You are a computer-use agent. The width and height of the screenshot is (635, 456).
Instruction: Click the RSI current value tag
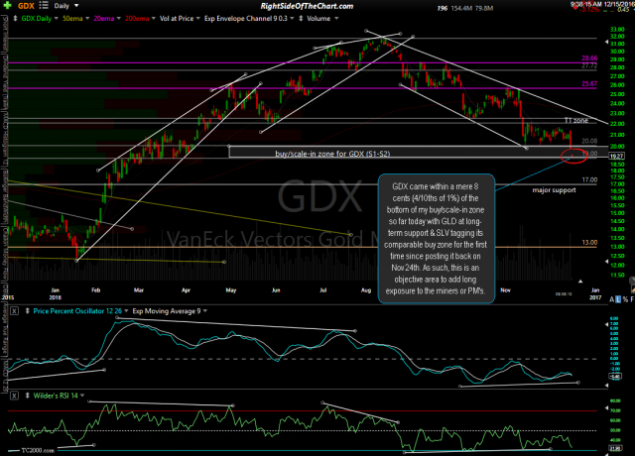615,448
